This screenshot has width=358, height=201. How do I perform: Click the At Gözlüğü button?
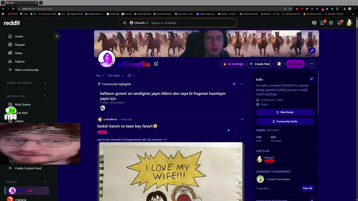(x=233, y=64)
